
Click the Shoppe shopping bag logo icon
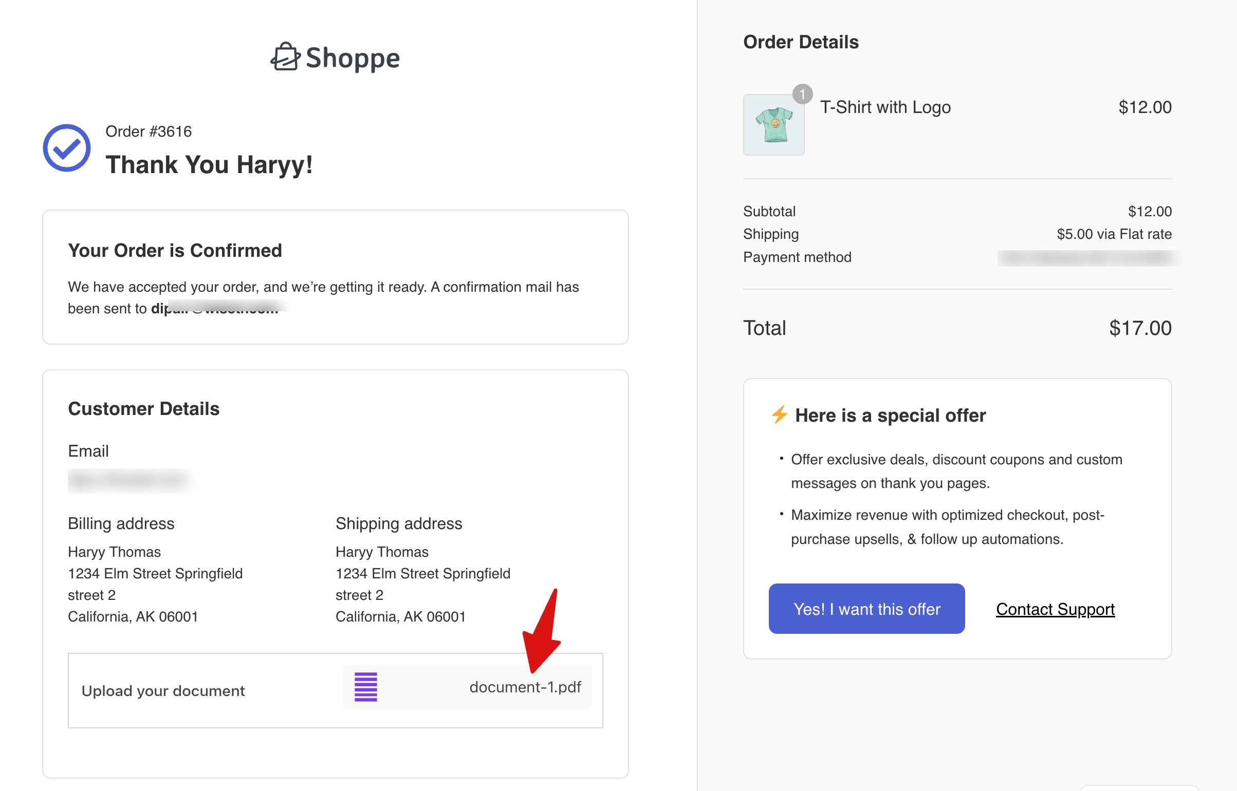point(285,58)
